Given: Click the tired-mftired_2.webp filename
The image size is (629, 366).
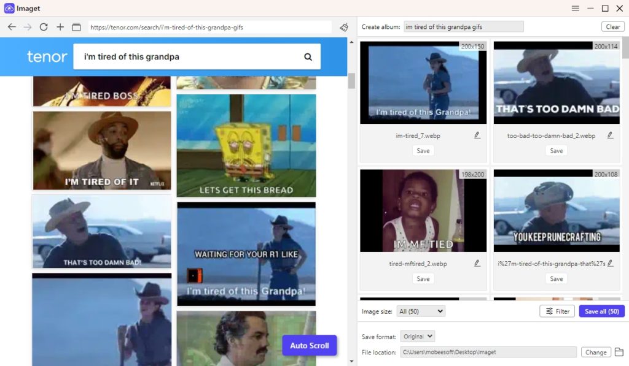Looking at the screenshot, I should 418,264.
